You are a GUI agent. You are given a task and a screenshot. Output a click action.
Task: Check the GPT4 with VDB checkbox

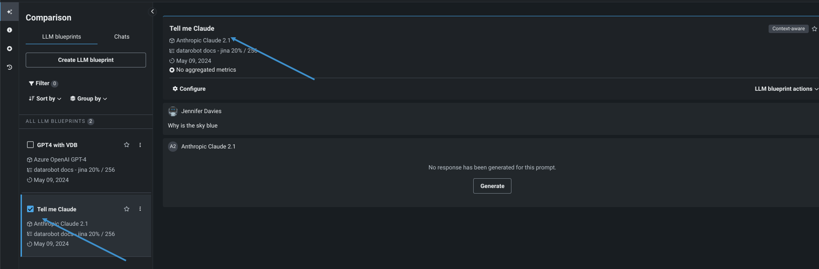point(30,145)
